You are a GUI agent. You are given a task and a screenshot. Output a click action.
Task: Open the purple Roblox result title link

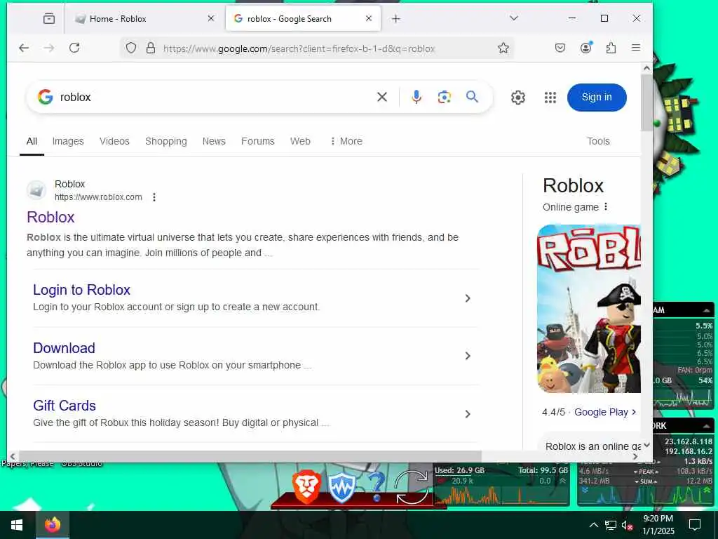[50, 218]
